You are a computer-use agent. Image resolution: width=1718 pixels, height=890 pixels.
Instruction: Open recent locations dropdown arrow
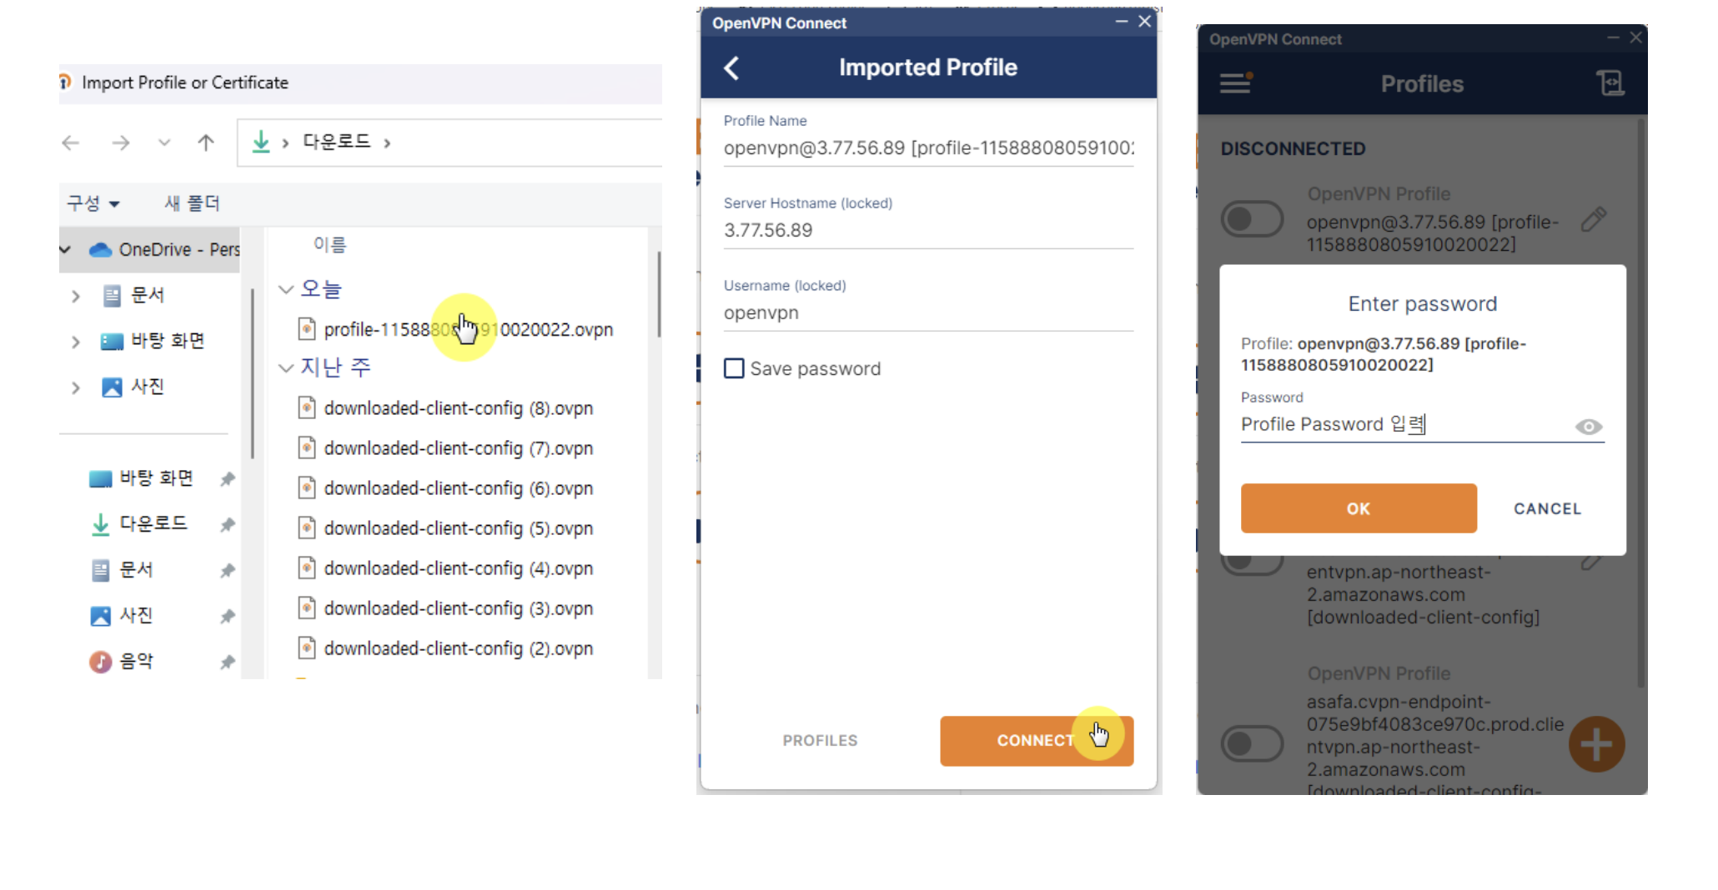[x=164, y=143]
